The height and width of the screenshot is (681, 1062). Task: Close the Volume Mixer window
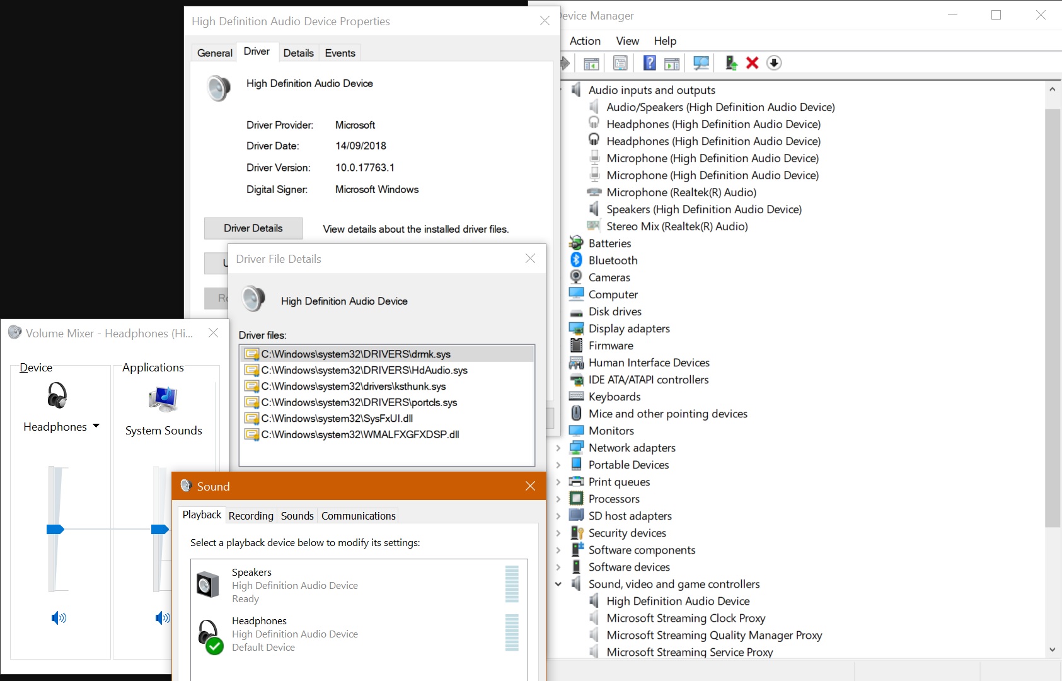pyautogui.click(x=214, y=333)
